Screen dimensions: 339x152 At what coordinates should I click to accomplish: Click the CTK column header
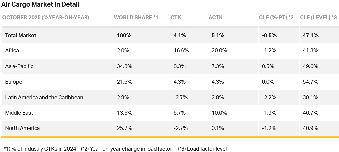[176, 17]
